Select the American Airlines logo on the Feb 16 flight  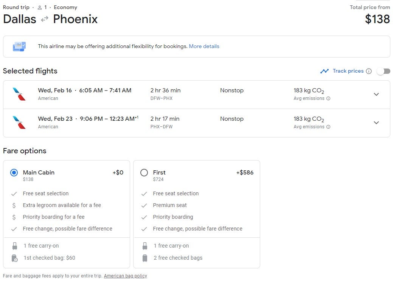(x=20, y=94)
